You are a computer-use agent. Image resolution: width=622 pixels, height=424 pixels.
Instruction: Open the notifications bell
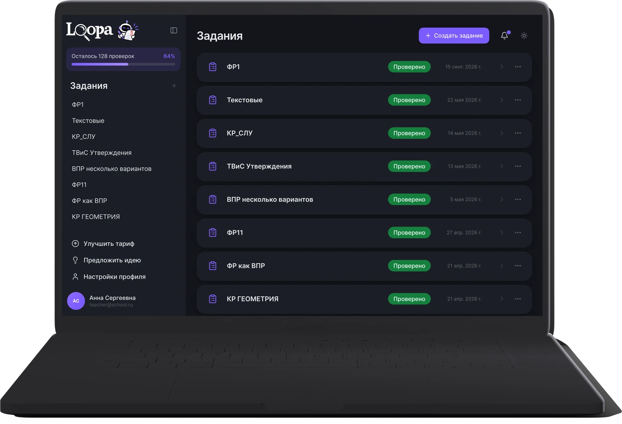[x=505, y=36]
